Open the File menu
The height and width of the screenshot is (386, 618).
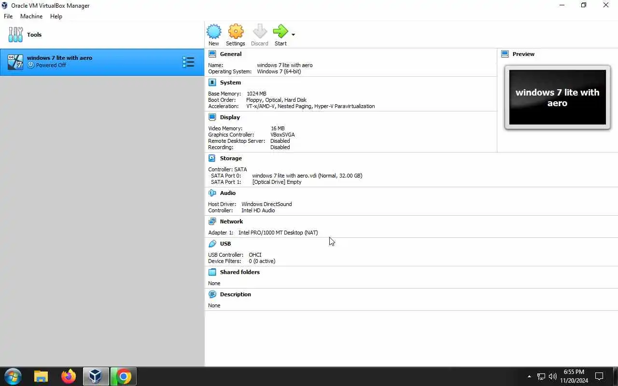pyautogui.click(x=8, y=16)
